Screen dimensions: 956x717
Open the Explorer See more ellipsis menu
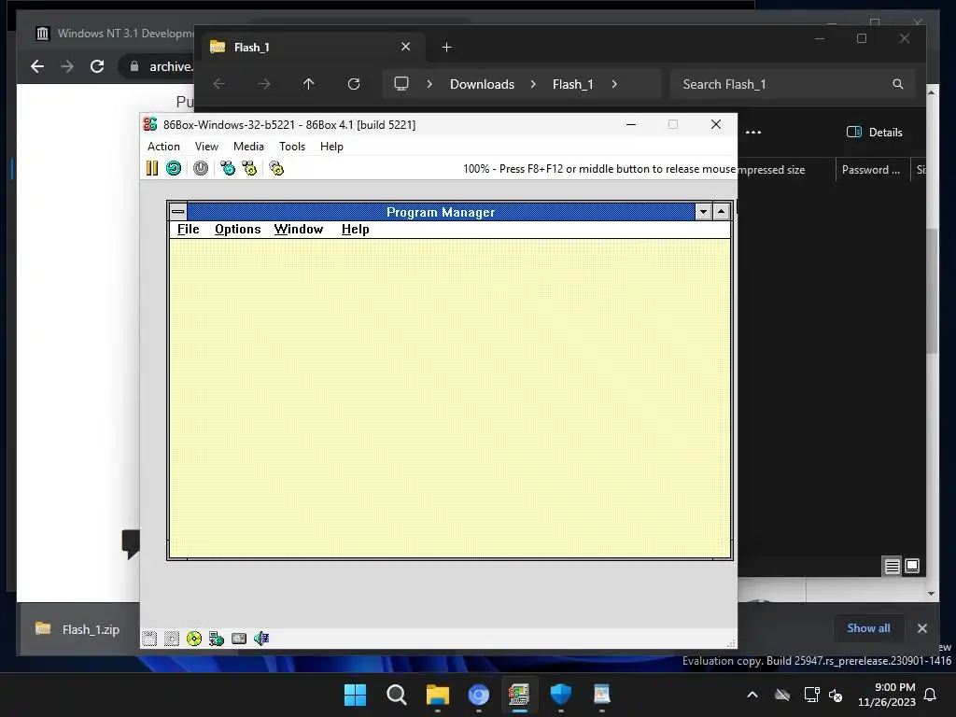753,133
